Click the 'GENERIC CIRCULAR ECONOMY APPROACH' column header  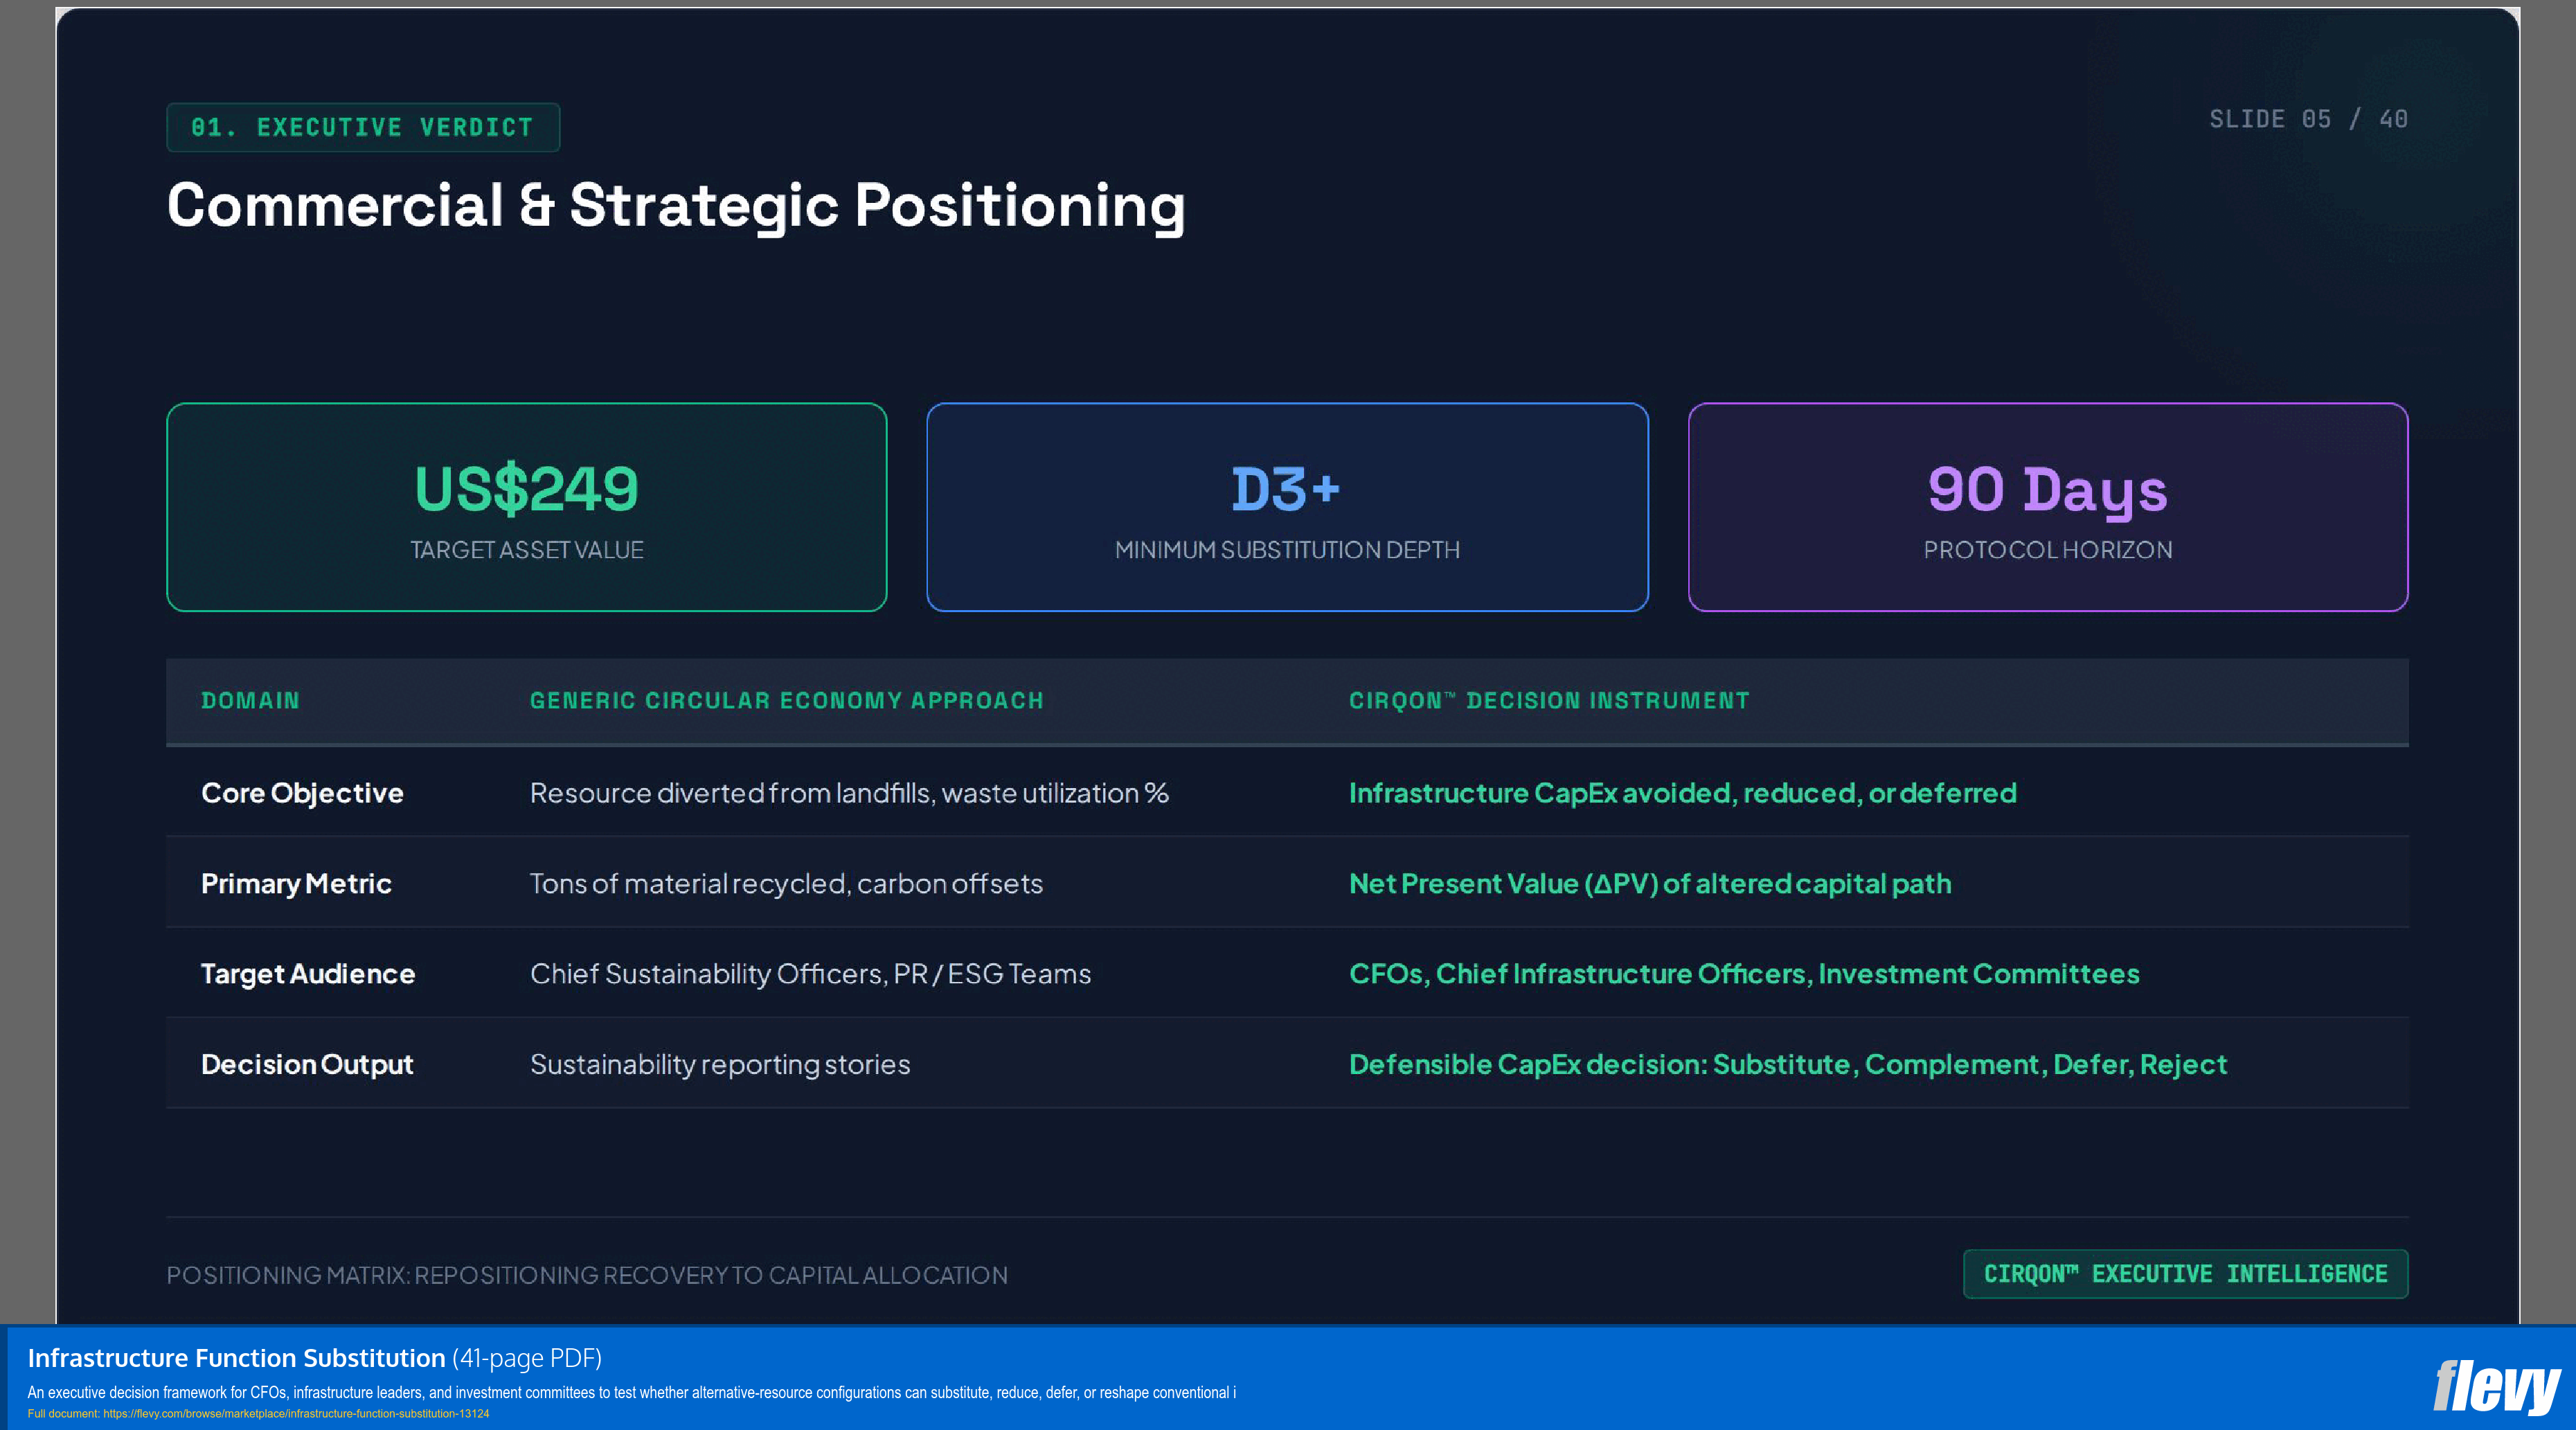click(787, 700)
